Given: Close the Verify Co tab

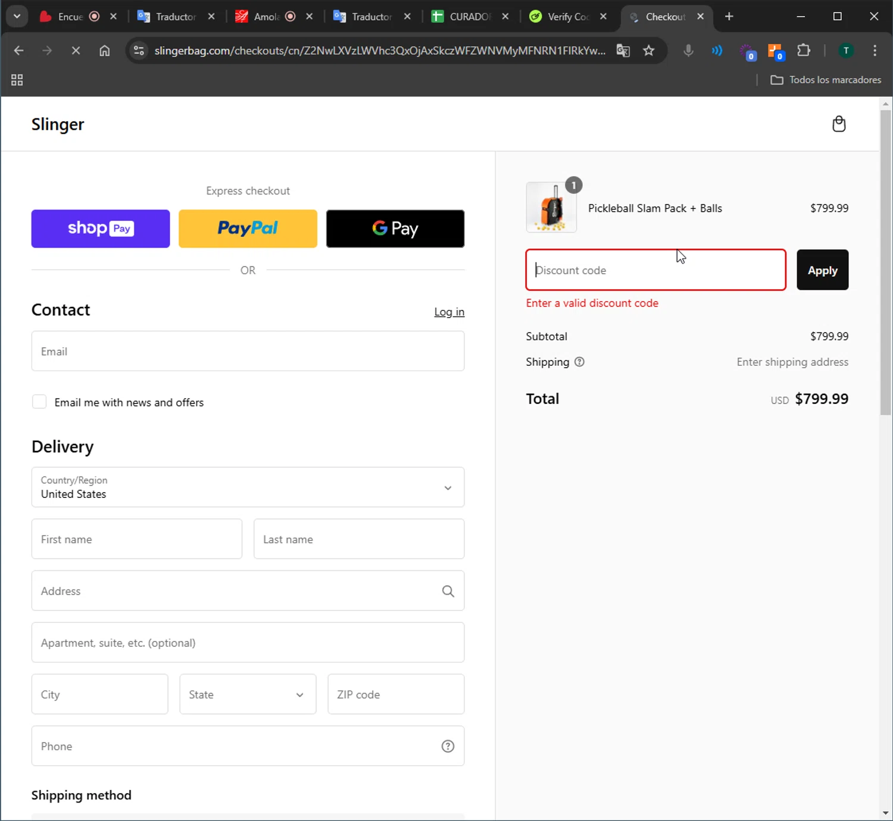Looking at the screenshot, I should coord(603,17).
